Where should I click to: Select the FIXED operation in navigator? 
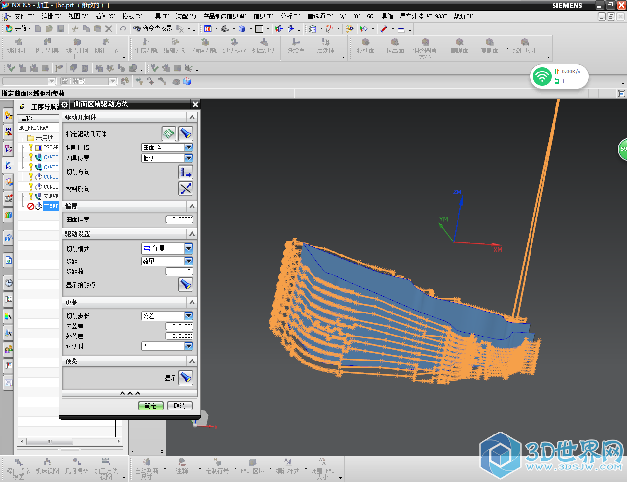coord(50,206)
